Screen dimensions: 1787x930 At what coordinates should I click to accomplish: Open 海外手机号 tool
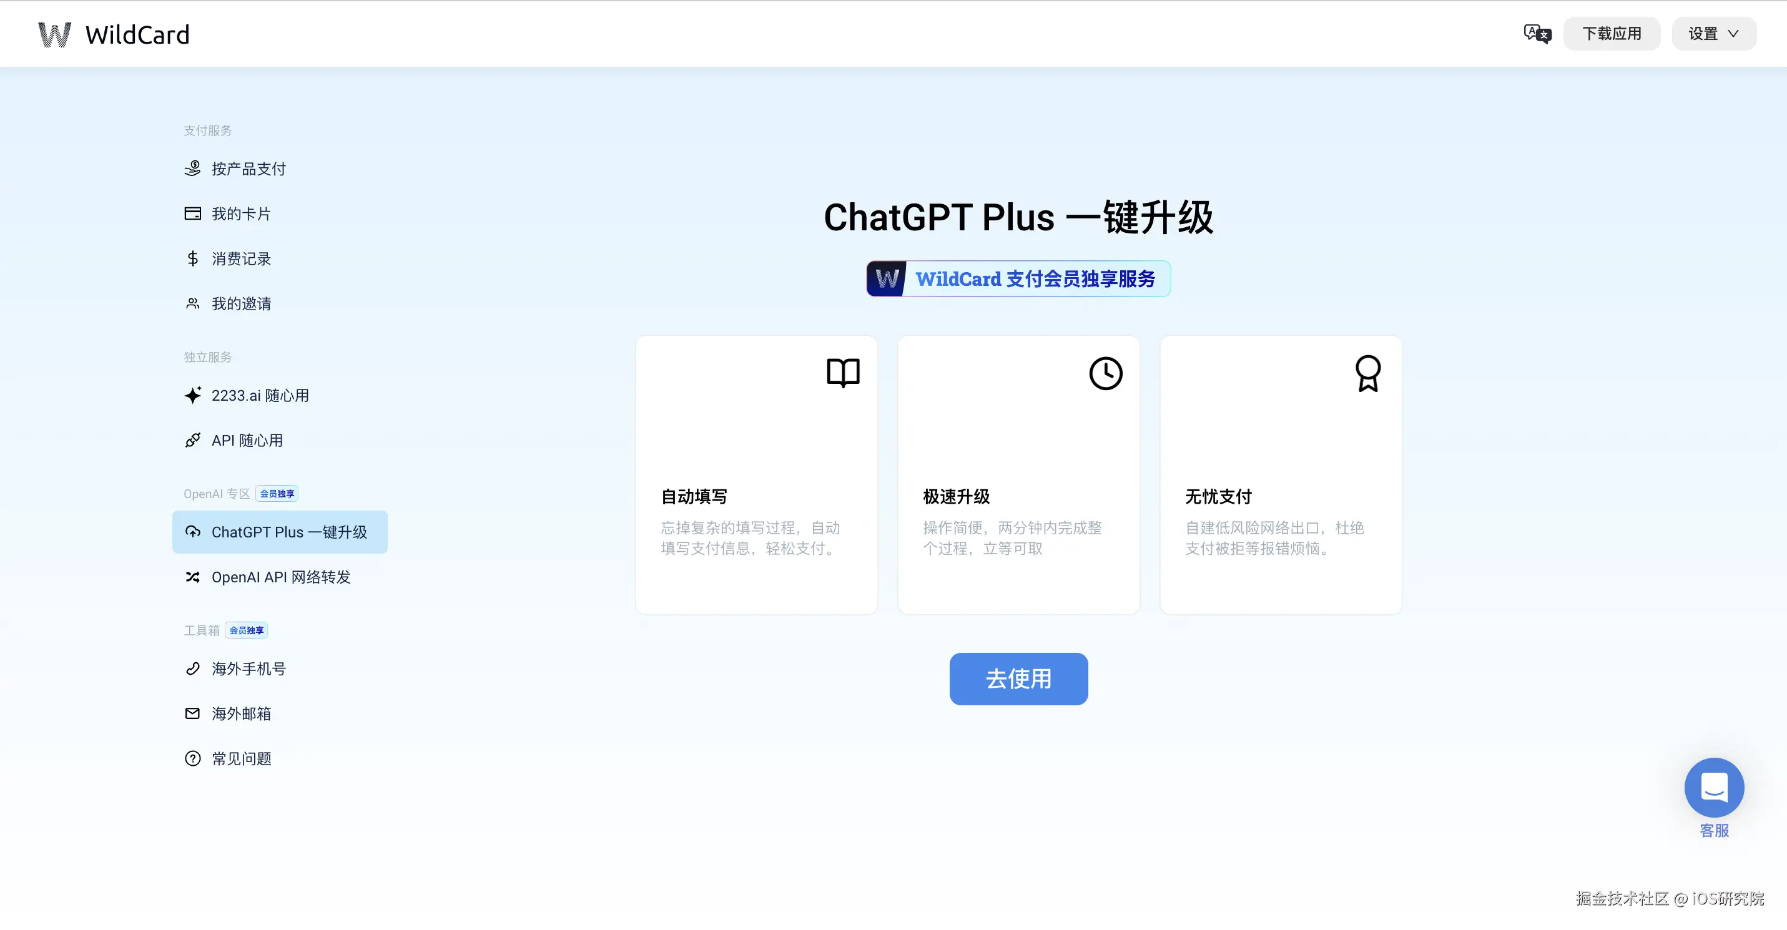click(x=249, y=668)
